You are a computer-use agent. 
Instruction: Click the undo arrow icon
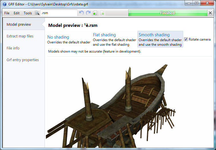[x=81, y=13]
